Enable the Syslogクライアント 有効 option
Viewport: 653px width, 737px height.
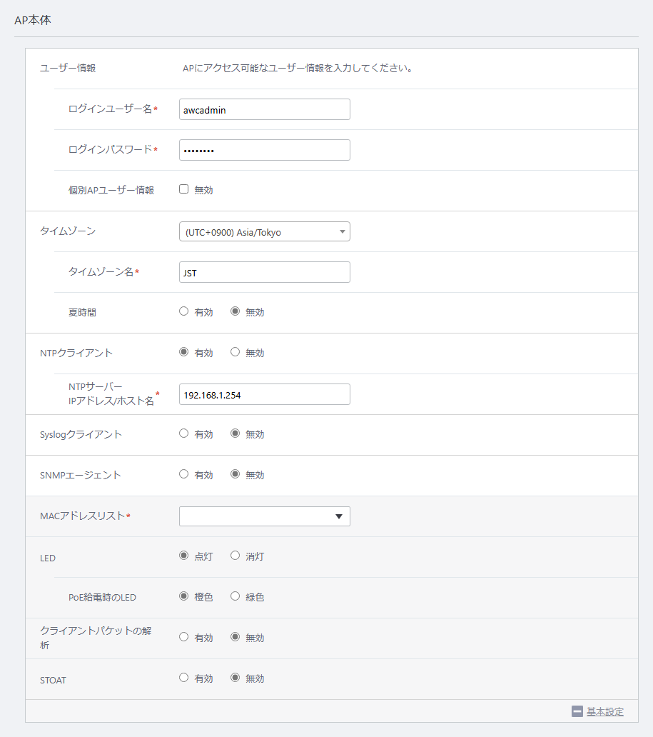point(183,433)
